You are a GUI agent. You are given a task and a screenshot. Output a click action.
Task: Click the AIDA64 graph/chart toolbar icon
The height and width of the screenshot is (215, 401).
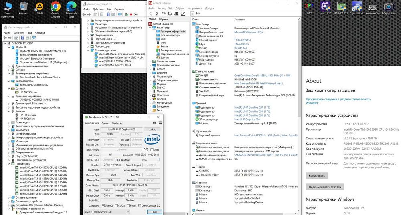coord(183,13)
